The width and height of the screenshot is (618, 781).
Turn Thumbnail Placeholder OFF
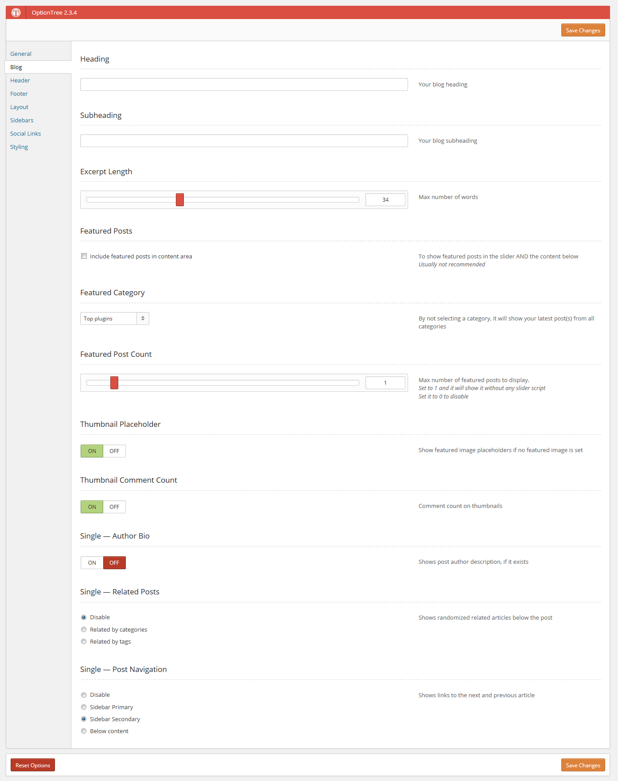114,451
